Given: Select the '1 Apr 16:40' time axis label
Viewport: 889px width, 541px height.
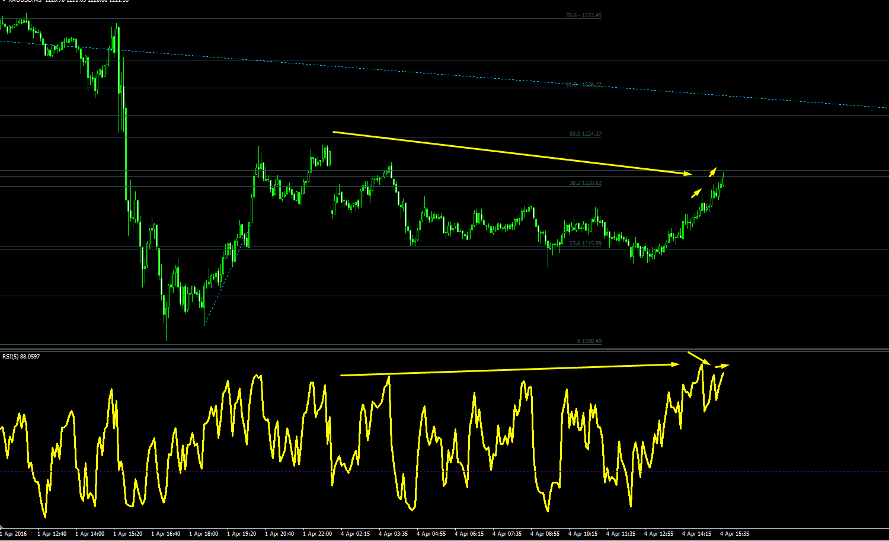Looking at the screenshot, I should pyautogui.click(x=165, y=534).
